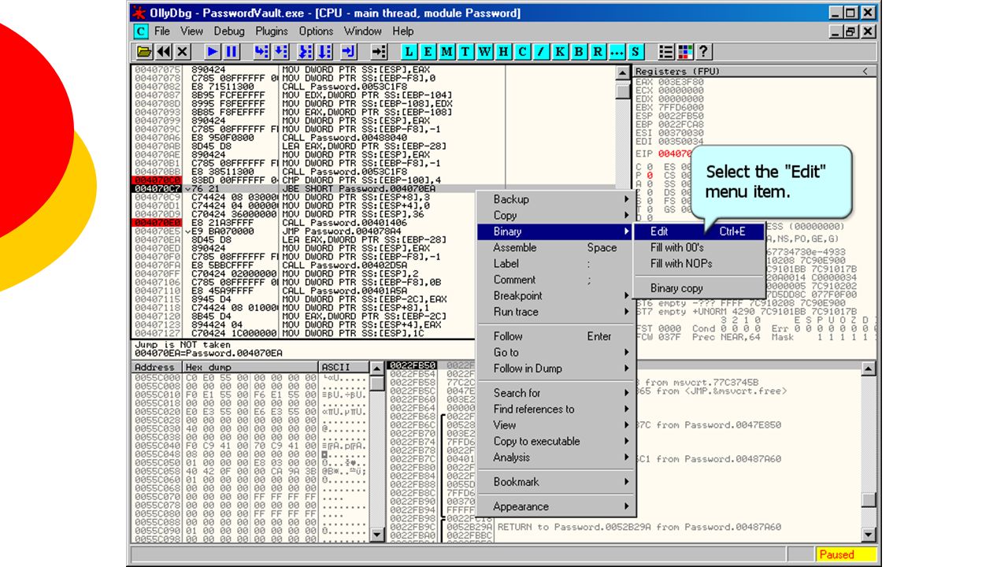The width and height of the screenshot is (1008, 567).
Task: Expand the Find references to submenu
Action: pos(556,409)
